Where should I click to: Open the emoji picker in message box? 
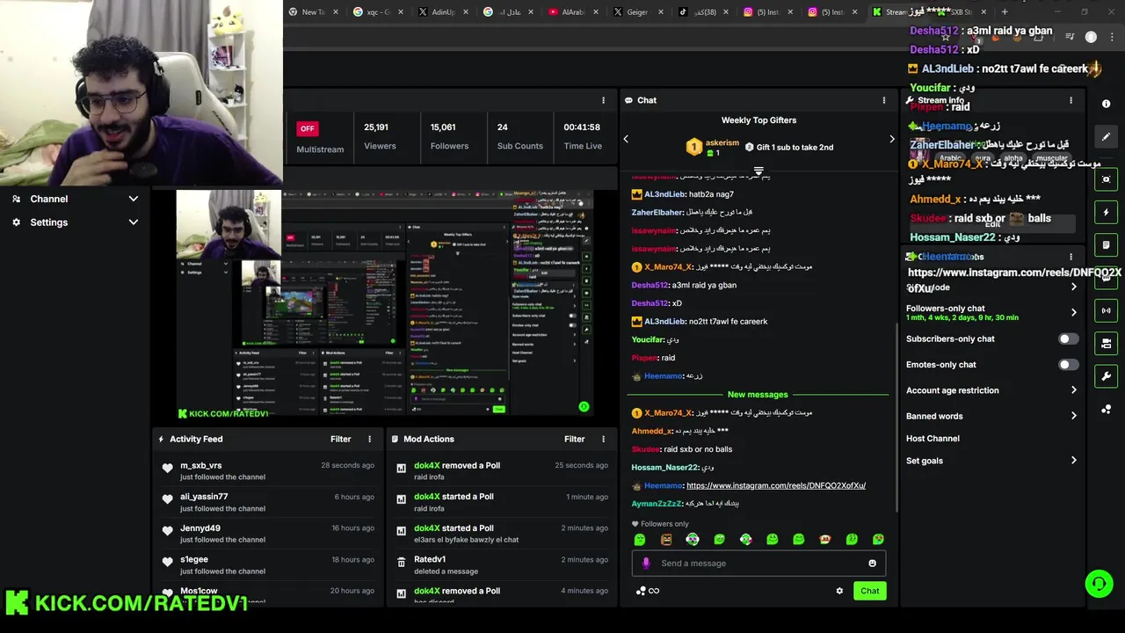pyautogui.click(x=872, y=564)
